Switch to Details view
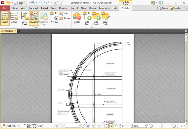This screenshot has width=188, height=129. click(14, 18)
